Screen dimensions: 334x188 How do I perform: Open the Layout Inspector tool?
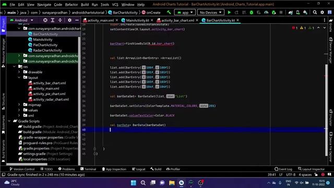(311, 169)
